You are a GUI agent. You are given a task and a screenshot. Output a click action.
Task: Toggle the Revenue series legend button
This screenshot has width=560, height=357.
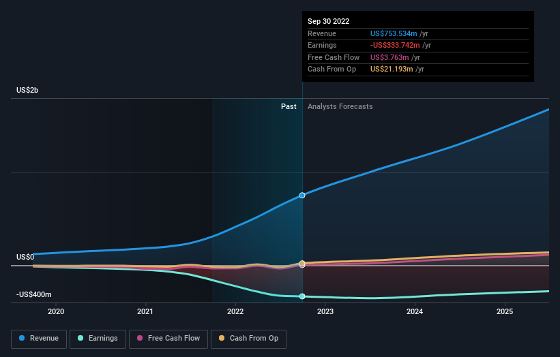[38, 338]
